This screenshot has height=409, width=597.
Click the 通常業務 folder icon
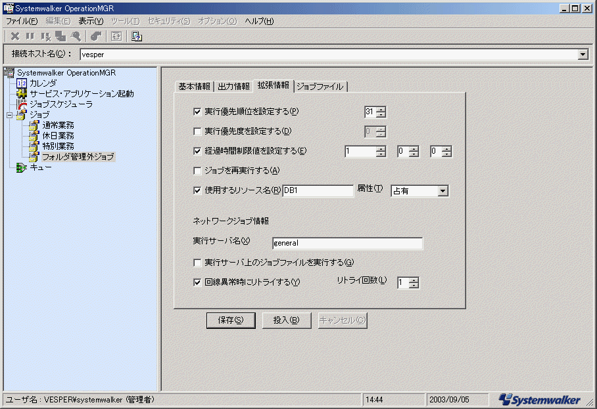coord(34,125)
